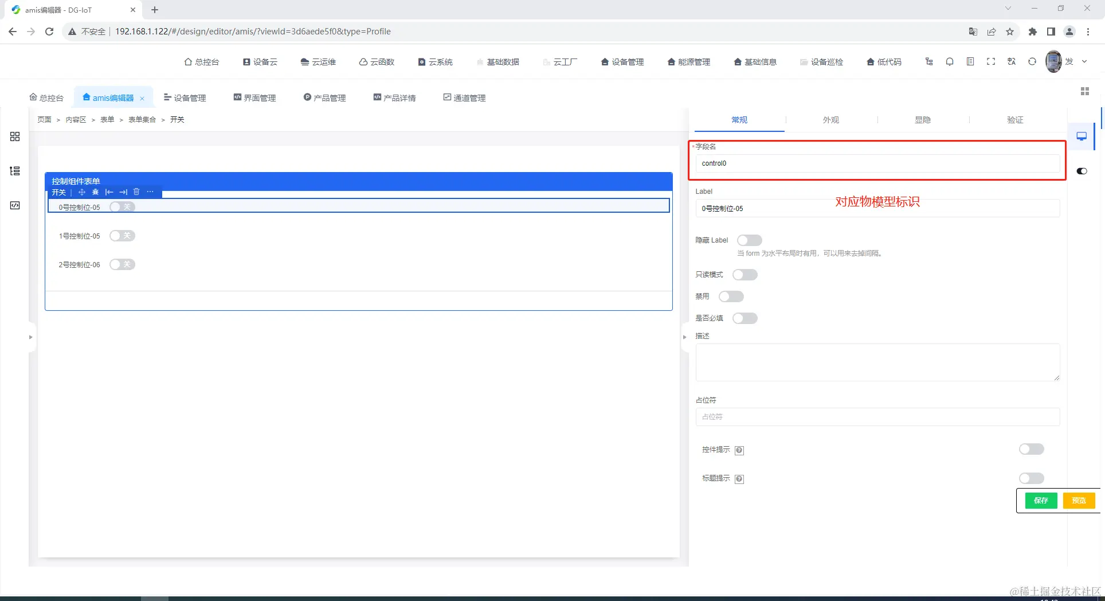The height and width of the screenshot is (601, 1105).
Task: Enable the 是否必填 switch
Action: click(745, 318)
